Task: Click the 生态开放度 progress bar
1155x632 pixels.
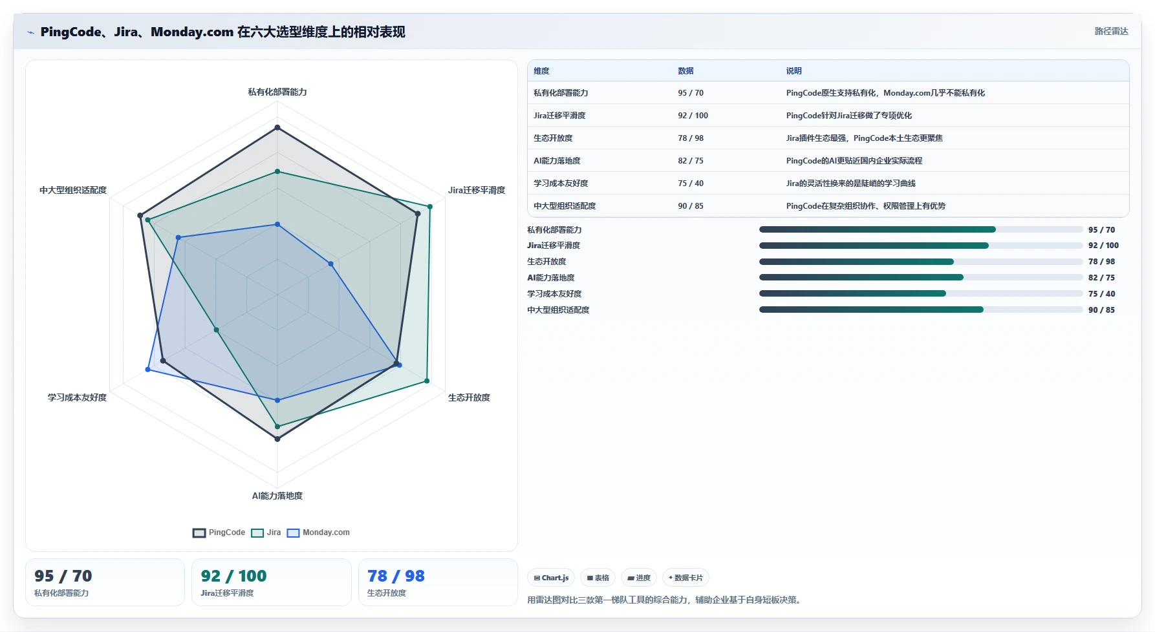Action: (x=921, y=262)
